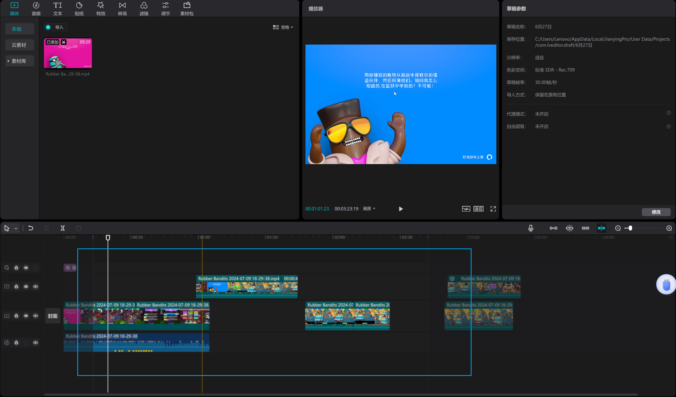Select the Rubber Ba...29-38.mp4 media thumbnail
Viewport: 676px width, 397px height.
[x=68, y=53]
